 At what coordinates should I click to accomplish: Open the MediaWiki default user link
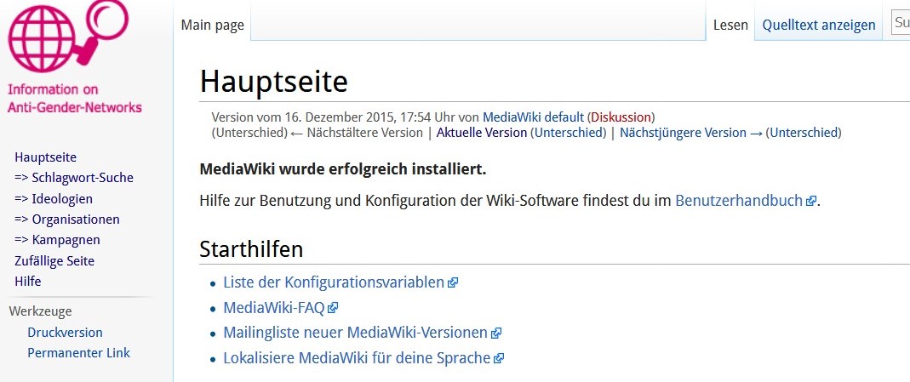click(x=533, y=117)
